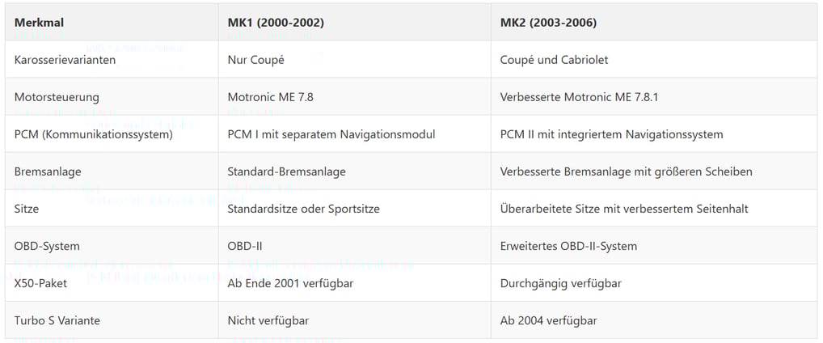
Task: Click the PCM (Kommunikationssystem) row label
Action: pyautogui.click(x=94, y=134)
